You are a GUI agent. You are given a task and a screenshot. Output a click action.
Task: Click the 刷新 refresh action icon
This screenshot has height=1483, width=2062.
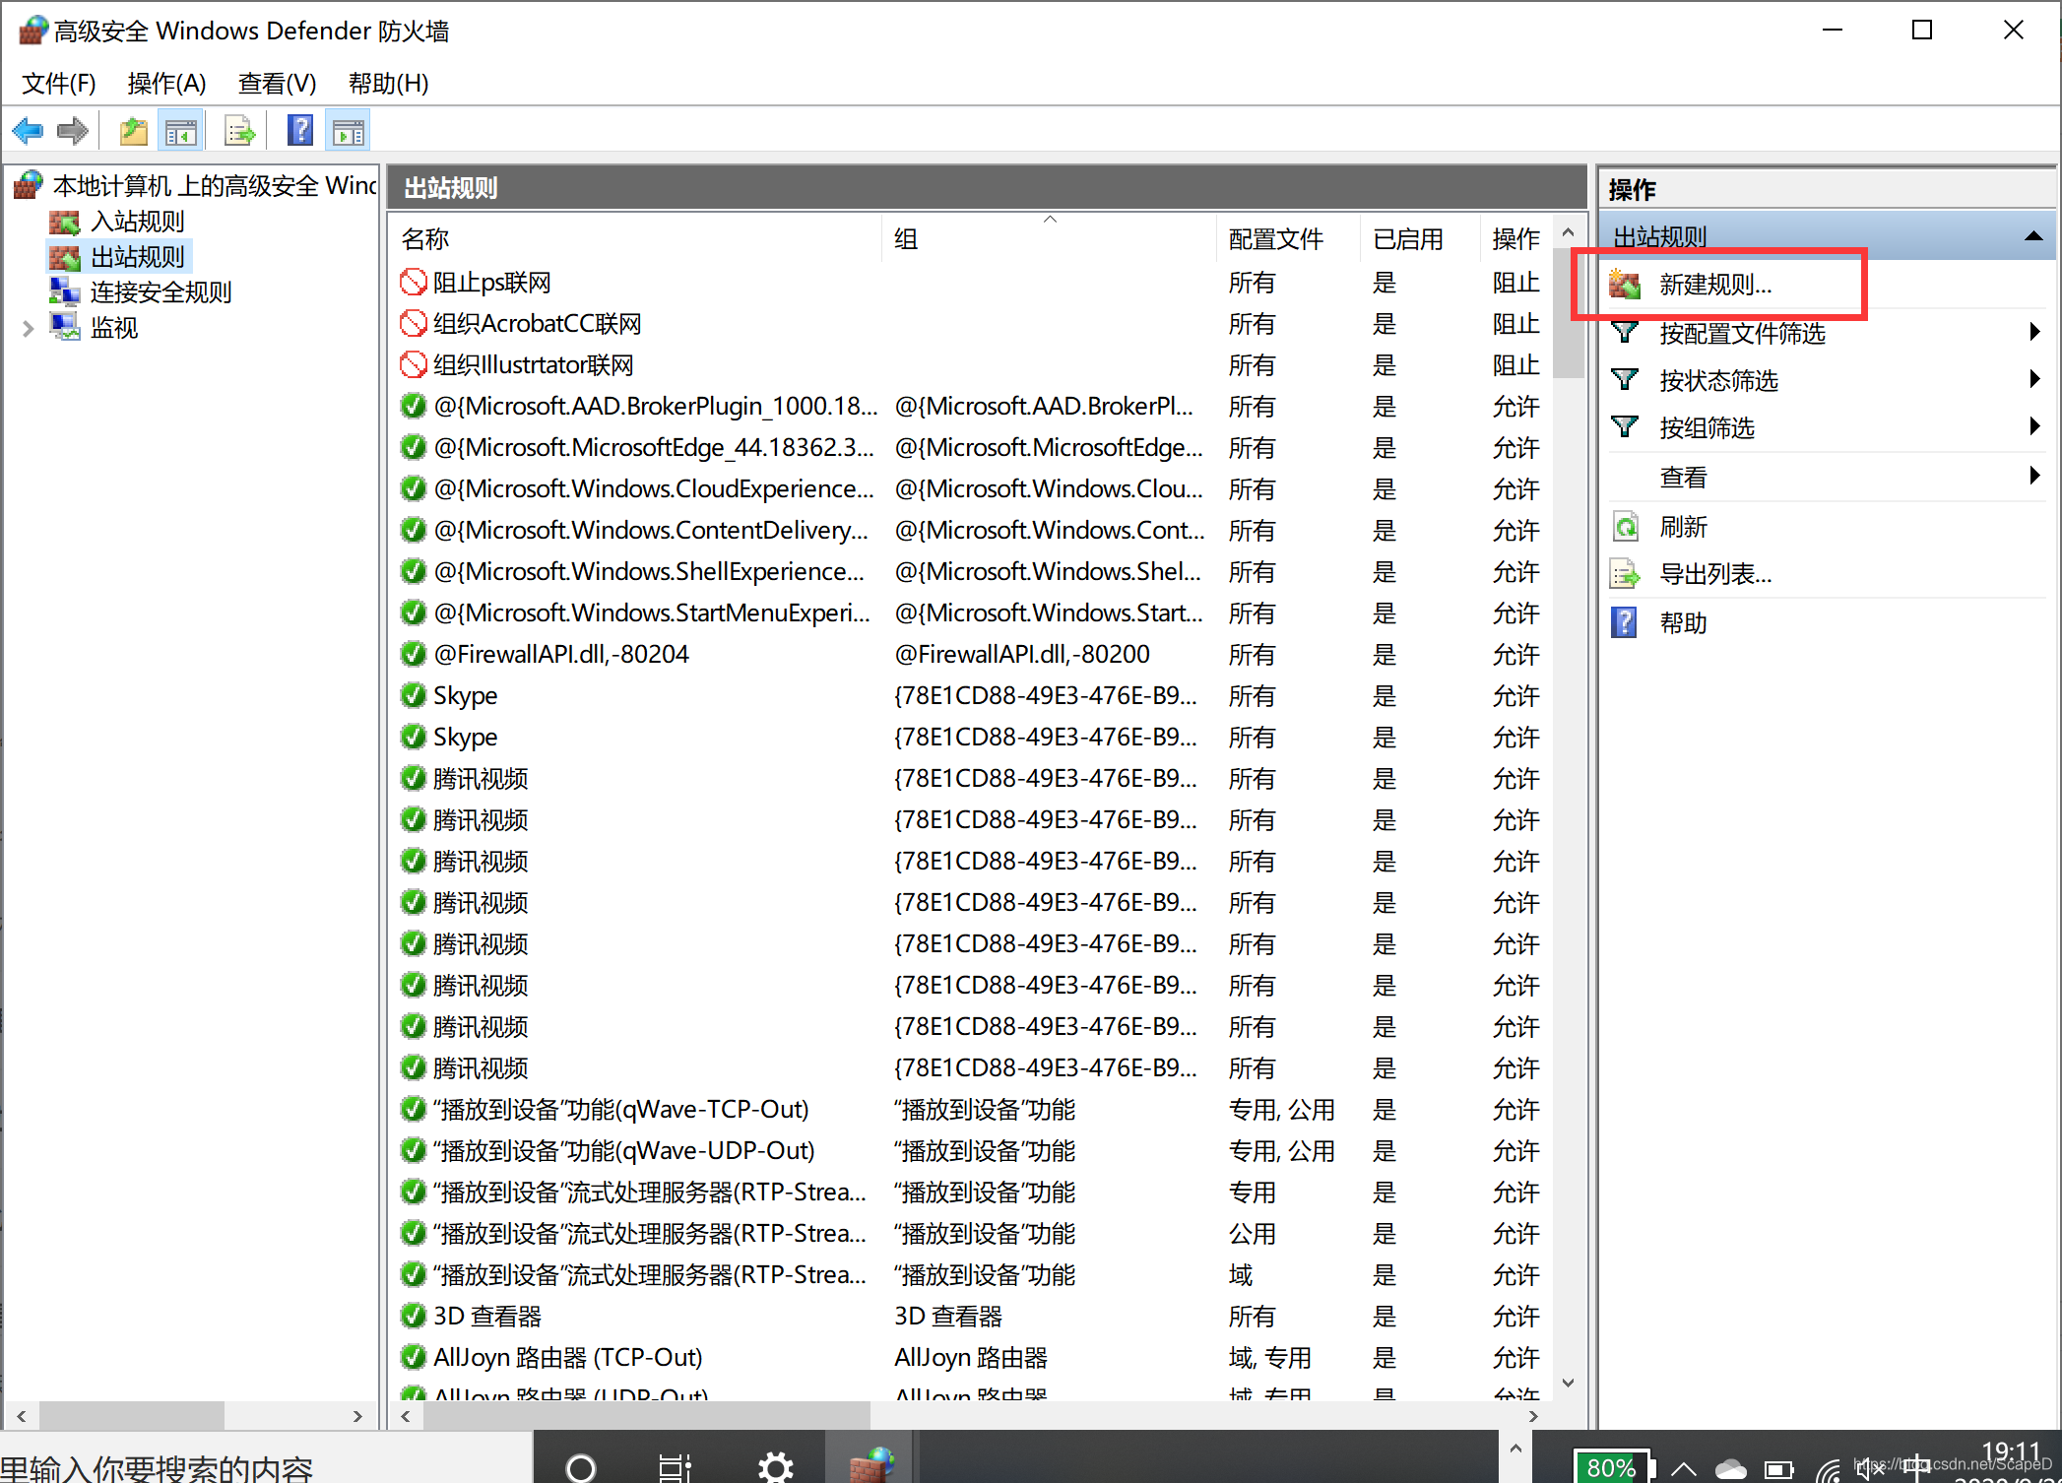click(1626, 527)
